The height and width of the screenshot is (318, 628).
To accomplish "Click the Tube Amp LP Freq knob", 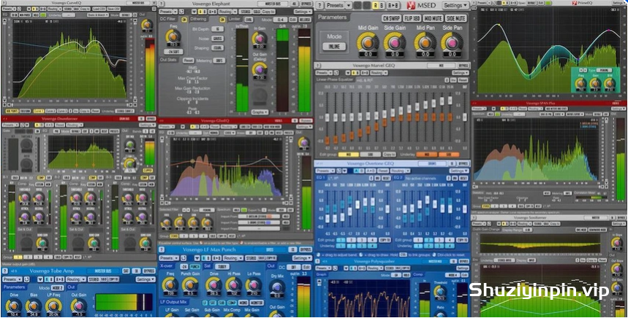I will (53, 306).
